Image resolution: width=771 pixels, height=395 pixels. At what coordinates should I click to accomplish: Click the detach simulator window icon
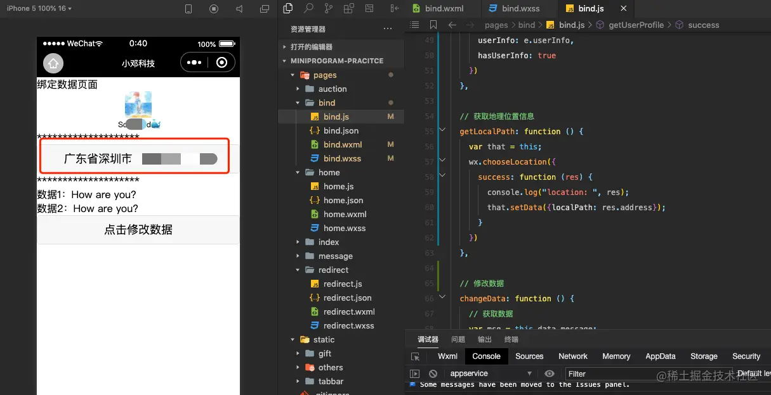coord(265,9)
